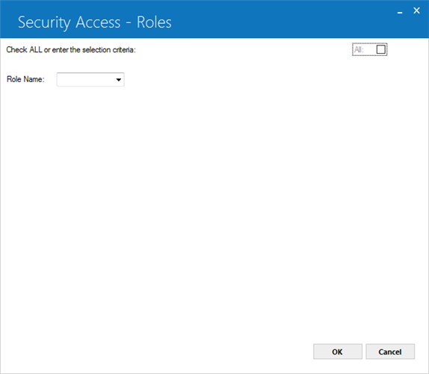Focus the empty Role Name text area
The image size is (429, 374).
point(85,79)
